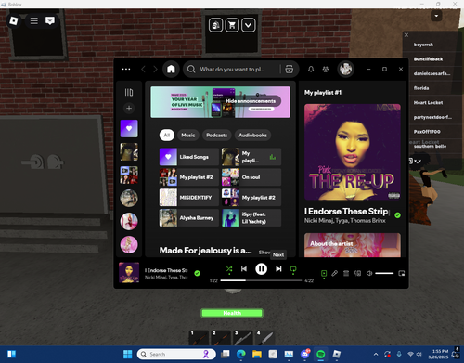The image size is (464, 363).
Task: Click the song progress bar
Action: pyautogui.click(x=261, y=280)
